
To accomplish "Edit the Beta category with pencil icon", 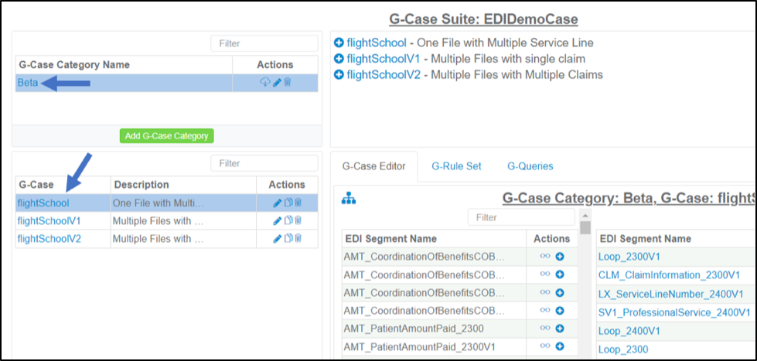I will (x=277, y=83).
